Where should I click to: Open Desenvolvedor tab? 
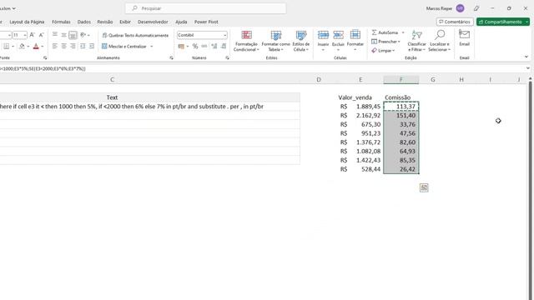point(153,22)
